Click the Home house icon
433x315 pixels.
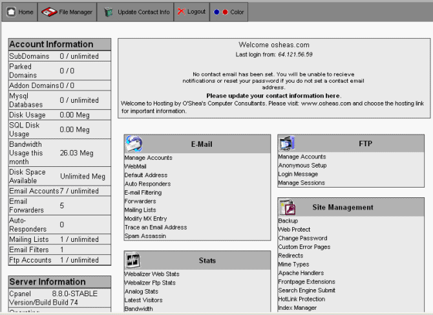click(x=12, y=12)
